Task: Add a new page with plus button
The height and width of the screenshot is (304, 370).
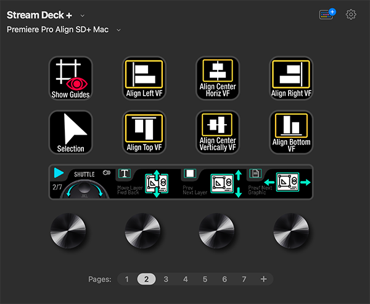Action: (x=263, y=279)
